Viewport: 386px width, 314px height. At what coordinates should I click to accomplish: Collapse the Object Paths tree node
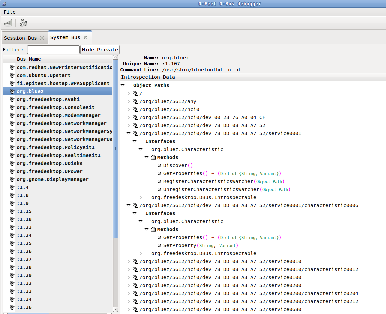pos(123,85)
